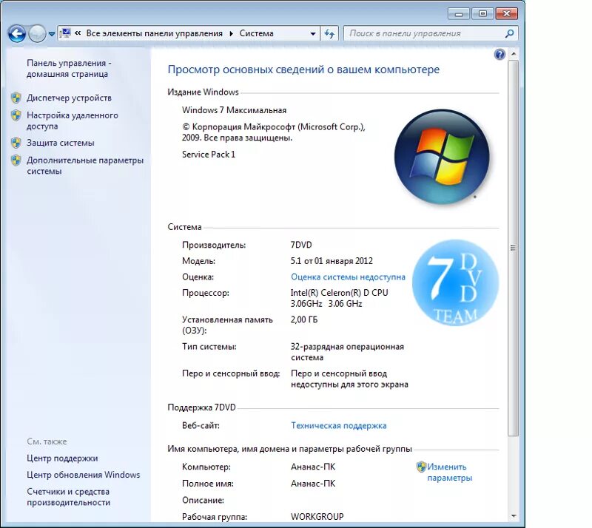
Task: Click installed memory value '2,00 ГБ'
Action: [x=304, y=319]
